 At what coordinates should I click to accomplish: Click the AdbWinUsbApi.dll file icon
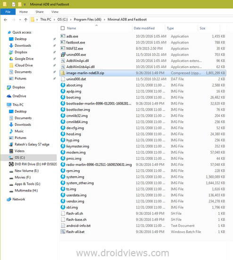[63, 67]
